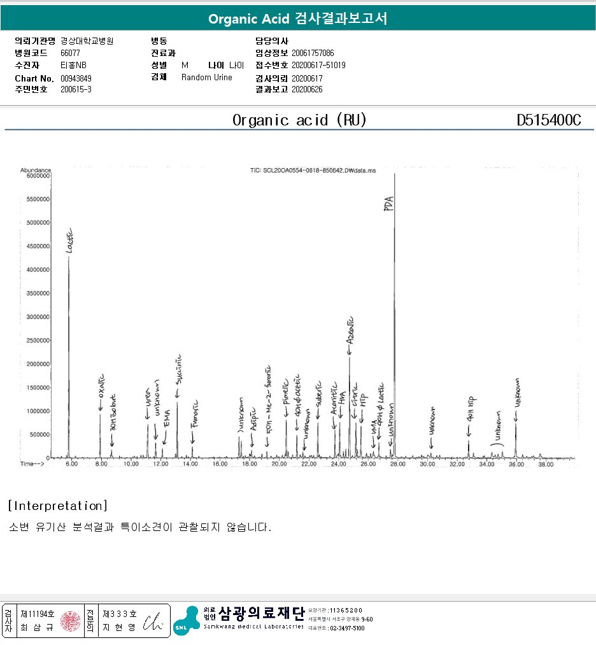The width and height of the screenshot is (596, 645).
Task: Click the examiner name 최삼규
Action: pyautogui.click(x=37, y=627)
